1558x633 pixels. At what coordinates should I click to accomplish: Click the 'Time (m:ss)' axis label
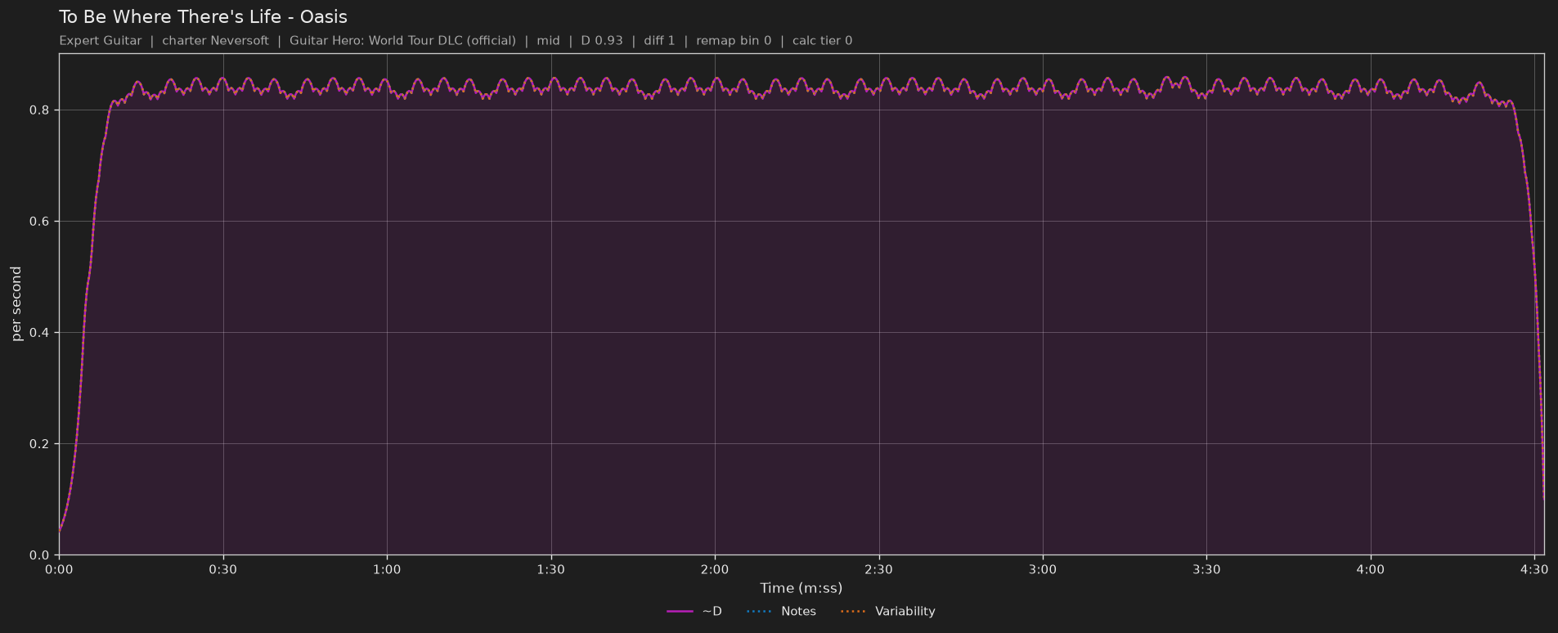[x=801, y=588]
